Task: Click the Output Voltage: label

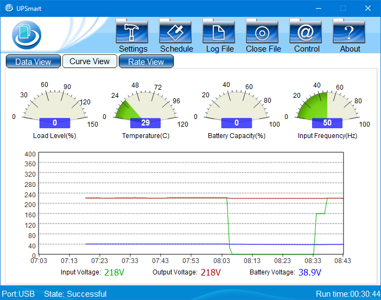Action: tap(175, 272)
